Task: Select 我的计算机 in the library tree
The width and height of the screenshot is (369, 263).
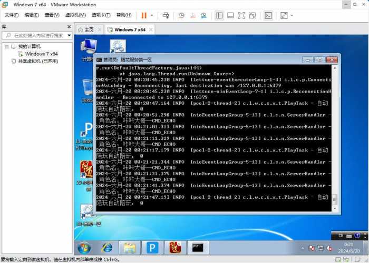Action: [29, 46]
